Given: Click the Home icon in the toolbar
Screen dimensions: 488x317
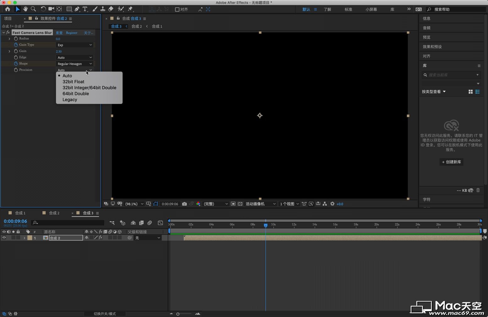Looking at the screenshot, I should [x=8, y=9].
